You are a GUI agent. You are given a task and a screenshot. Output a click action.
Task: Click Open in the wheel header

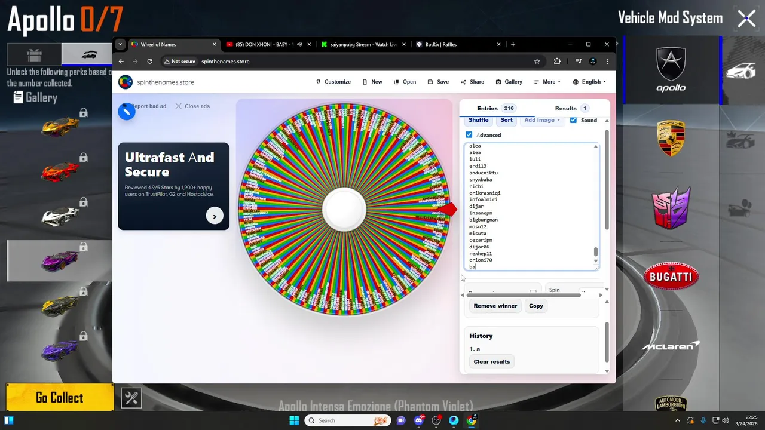click(405, 82)
